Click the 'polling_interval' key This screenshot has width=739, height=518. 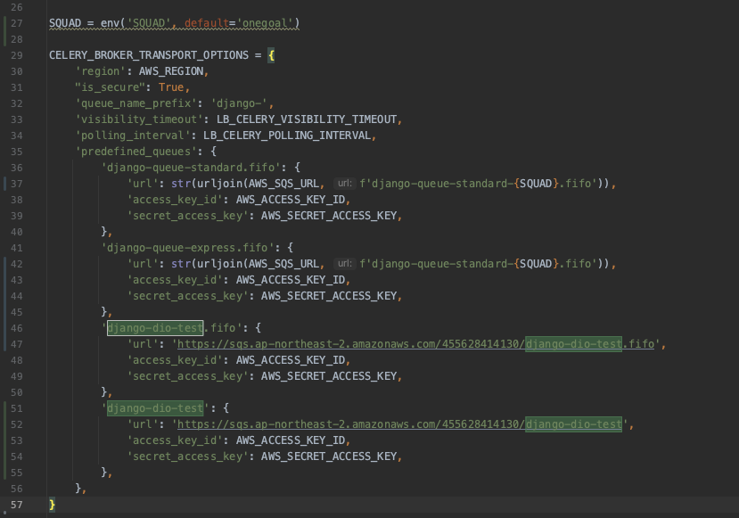coord(133,136)
